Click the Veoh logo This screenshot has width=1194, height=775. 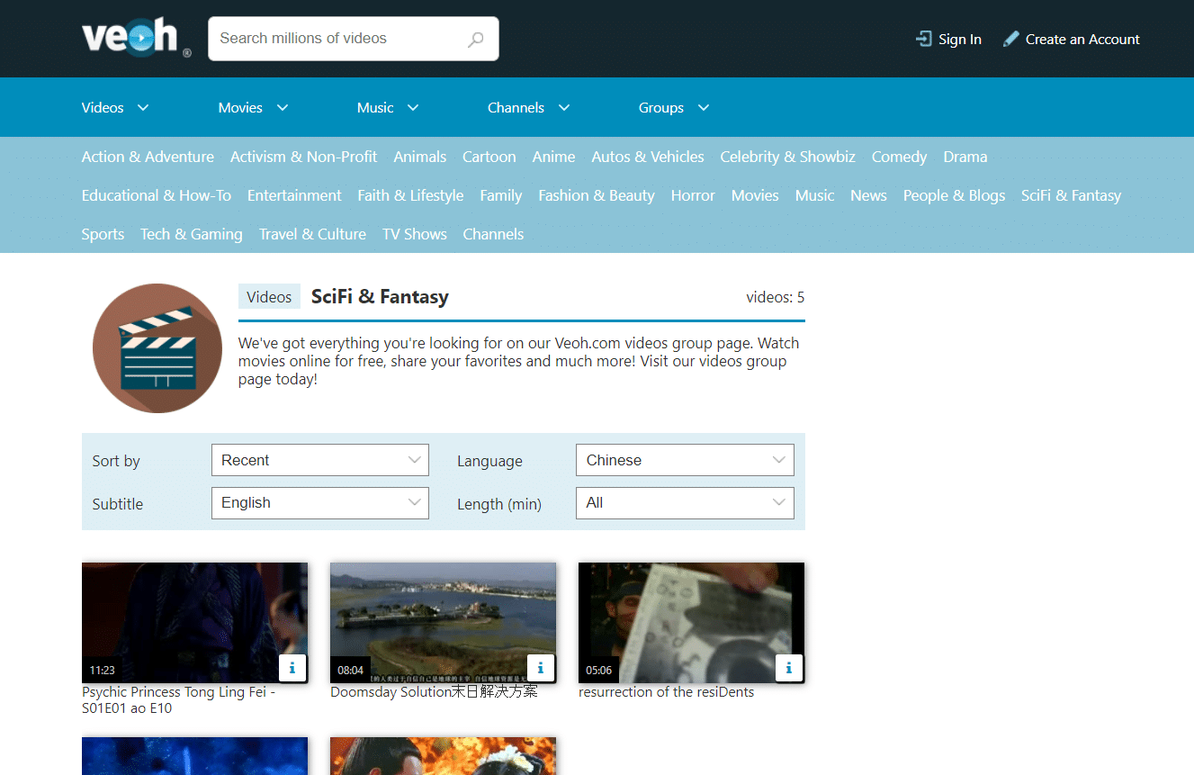tap(130, 37)
